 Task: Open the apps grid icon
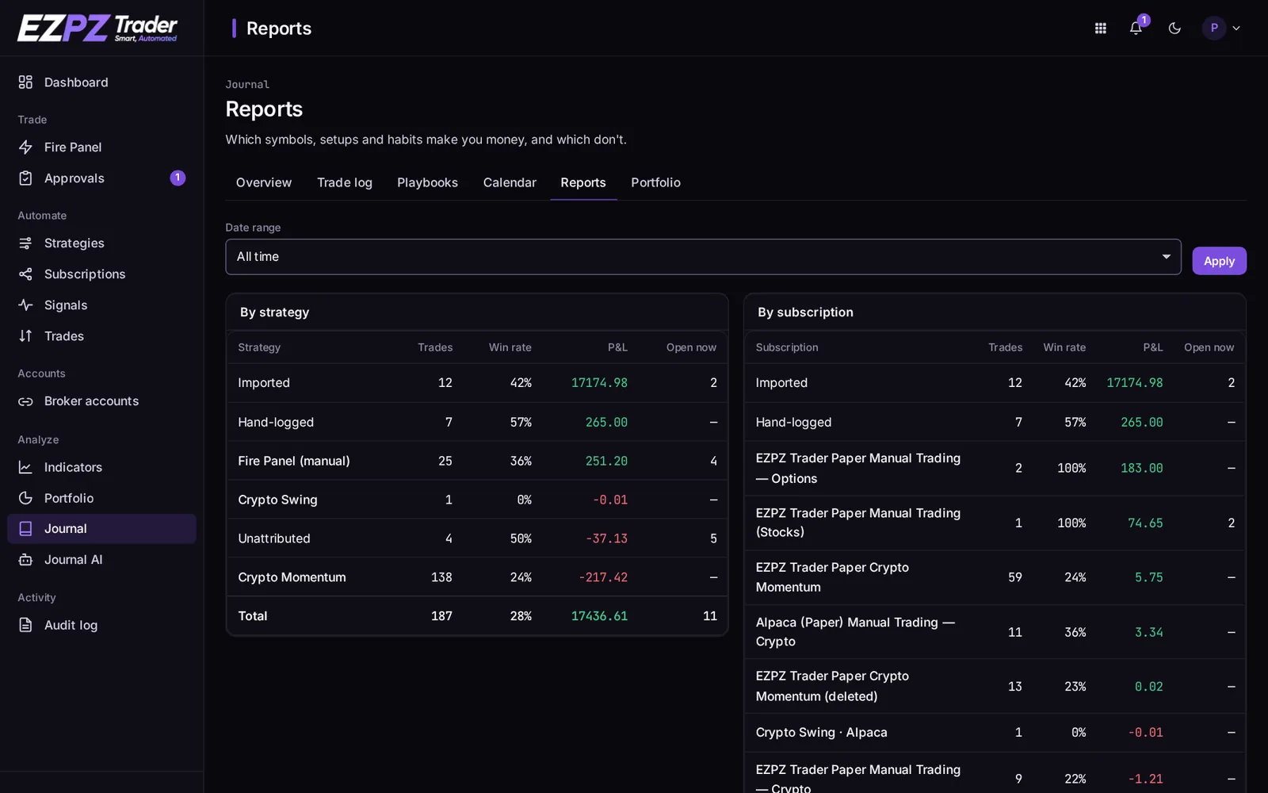tap(1101, 29)
